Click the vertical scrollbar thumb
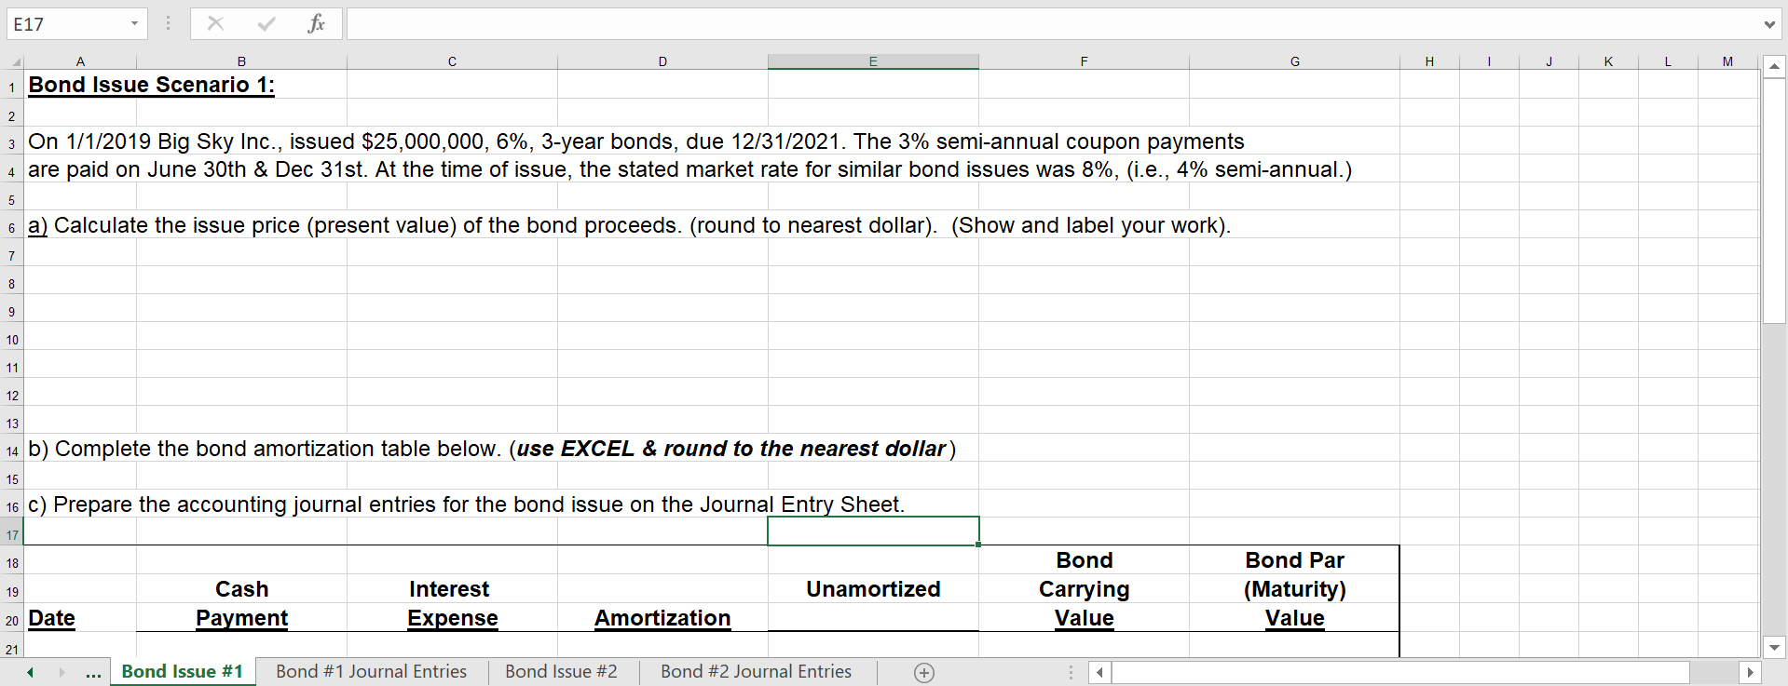 [x=1774, y=201]
